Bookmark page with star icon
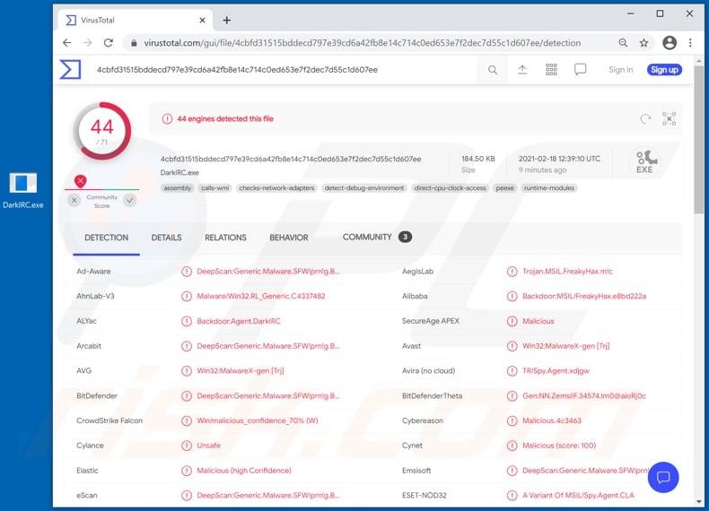Screen dimensions: 709x511 tap(643, 43)
